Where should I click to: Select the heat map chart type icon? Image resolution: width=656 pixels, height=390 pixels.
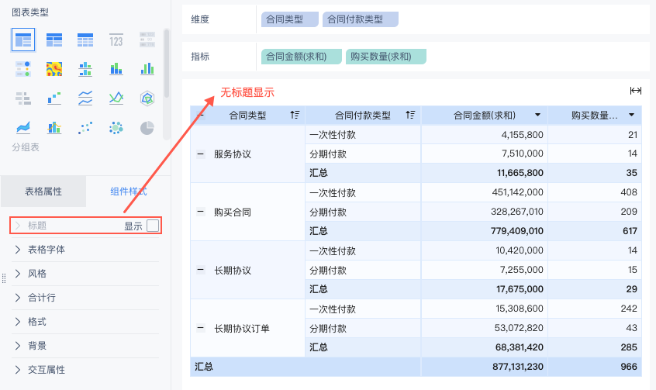click(x=54, y=69)
